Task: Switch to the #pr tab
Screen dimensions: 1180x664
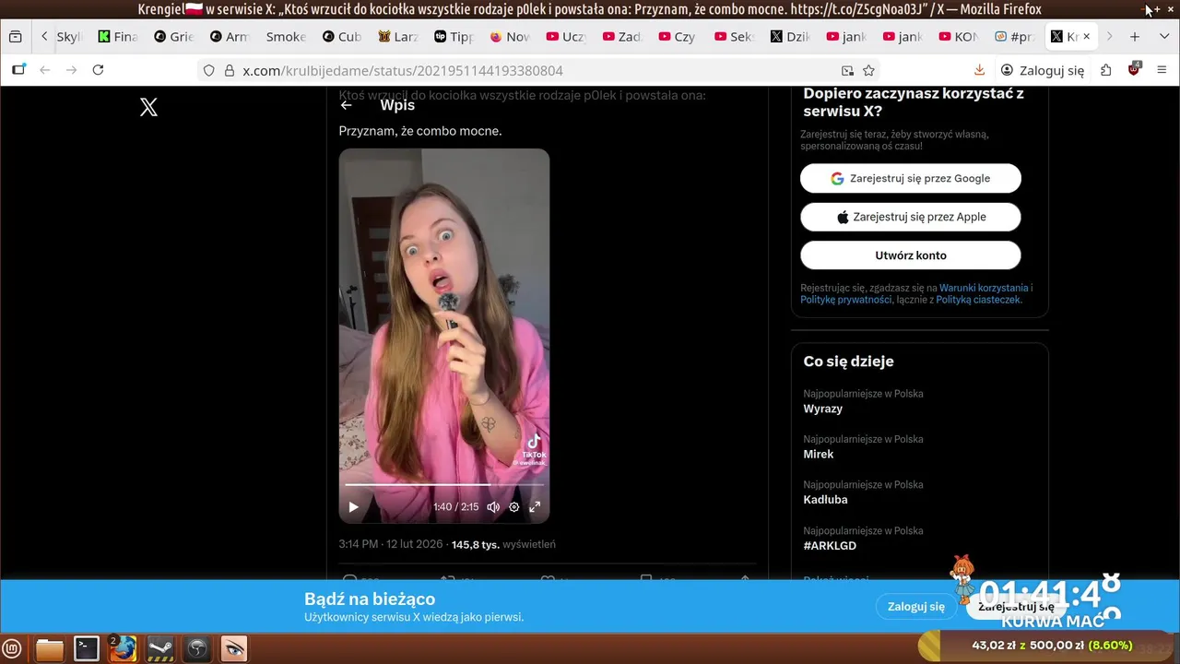Action: pos(1015,37)
